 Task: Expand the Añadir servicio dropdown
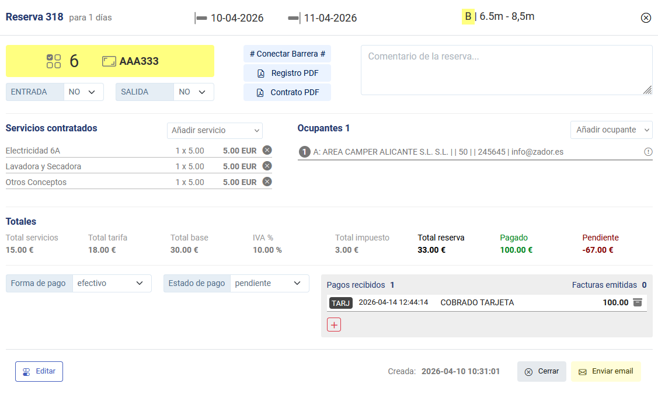click(214, 130)
